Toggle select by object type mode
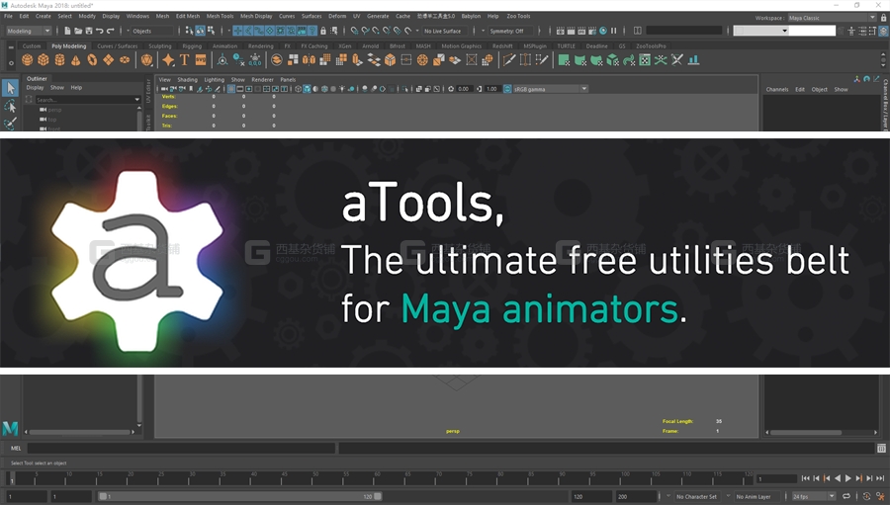Screen dimensions: 890x505 [201, 31]
